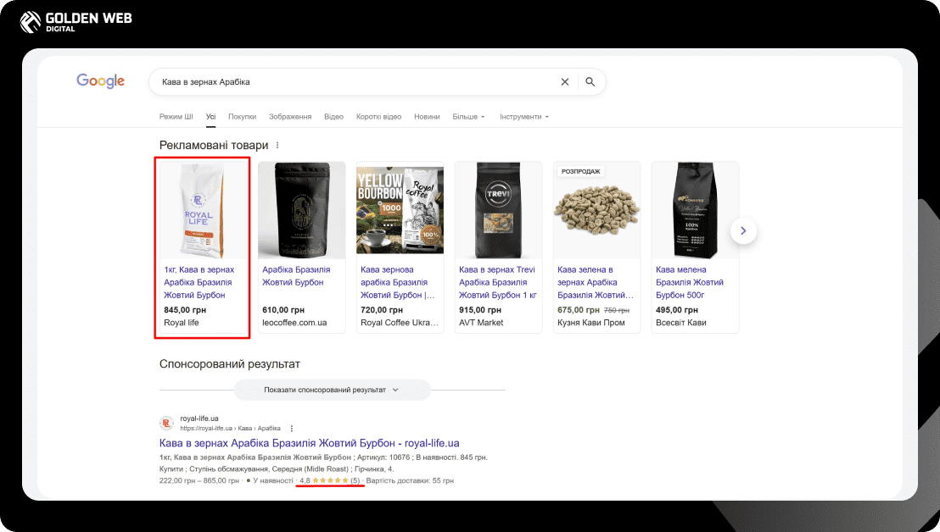Viewport: 940px width, 532px height.
Task: Click the Golden Web Digital logo
Action: click(76, 21)
